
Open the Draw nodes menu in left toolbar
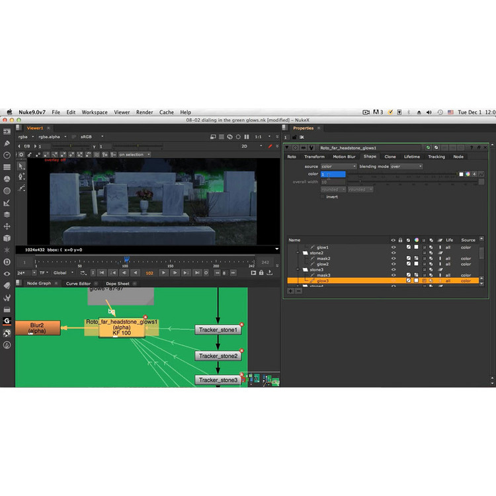[7, 143]
